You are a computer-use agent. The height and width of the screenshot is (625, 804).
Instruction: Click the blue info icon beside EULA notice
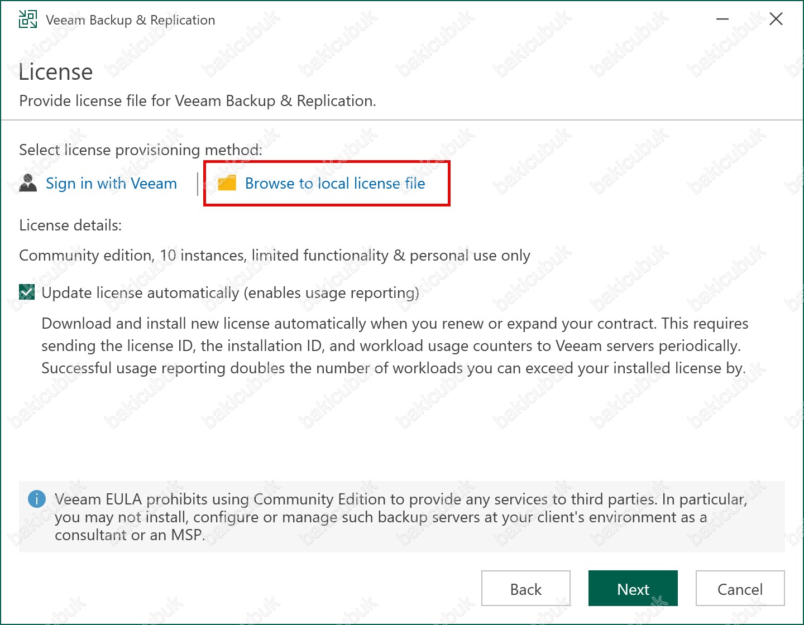pyautogui.click(x=37, y=499)
